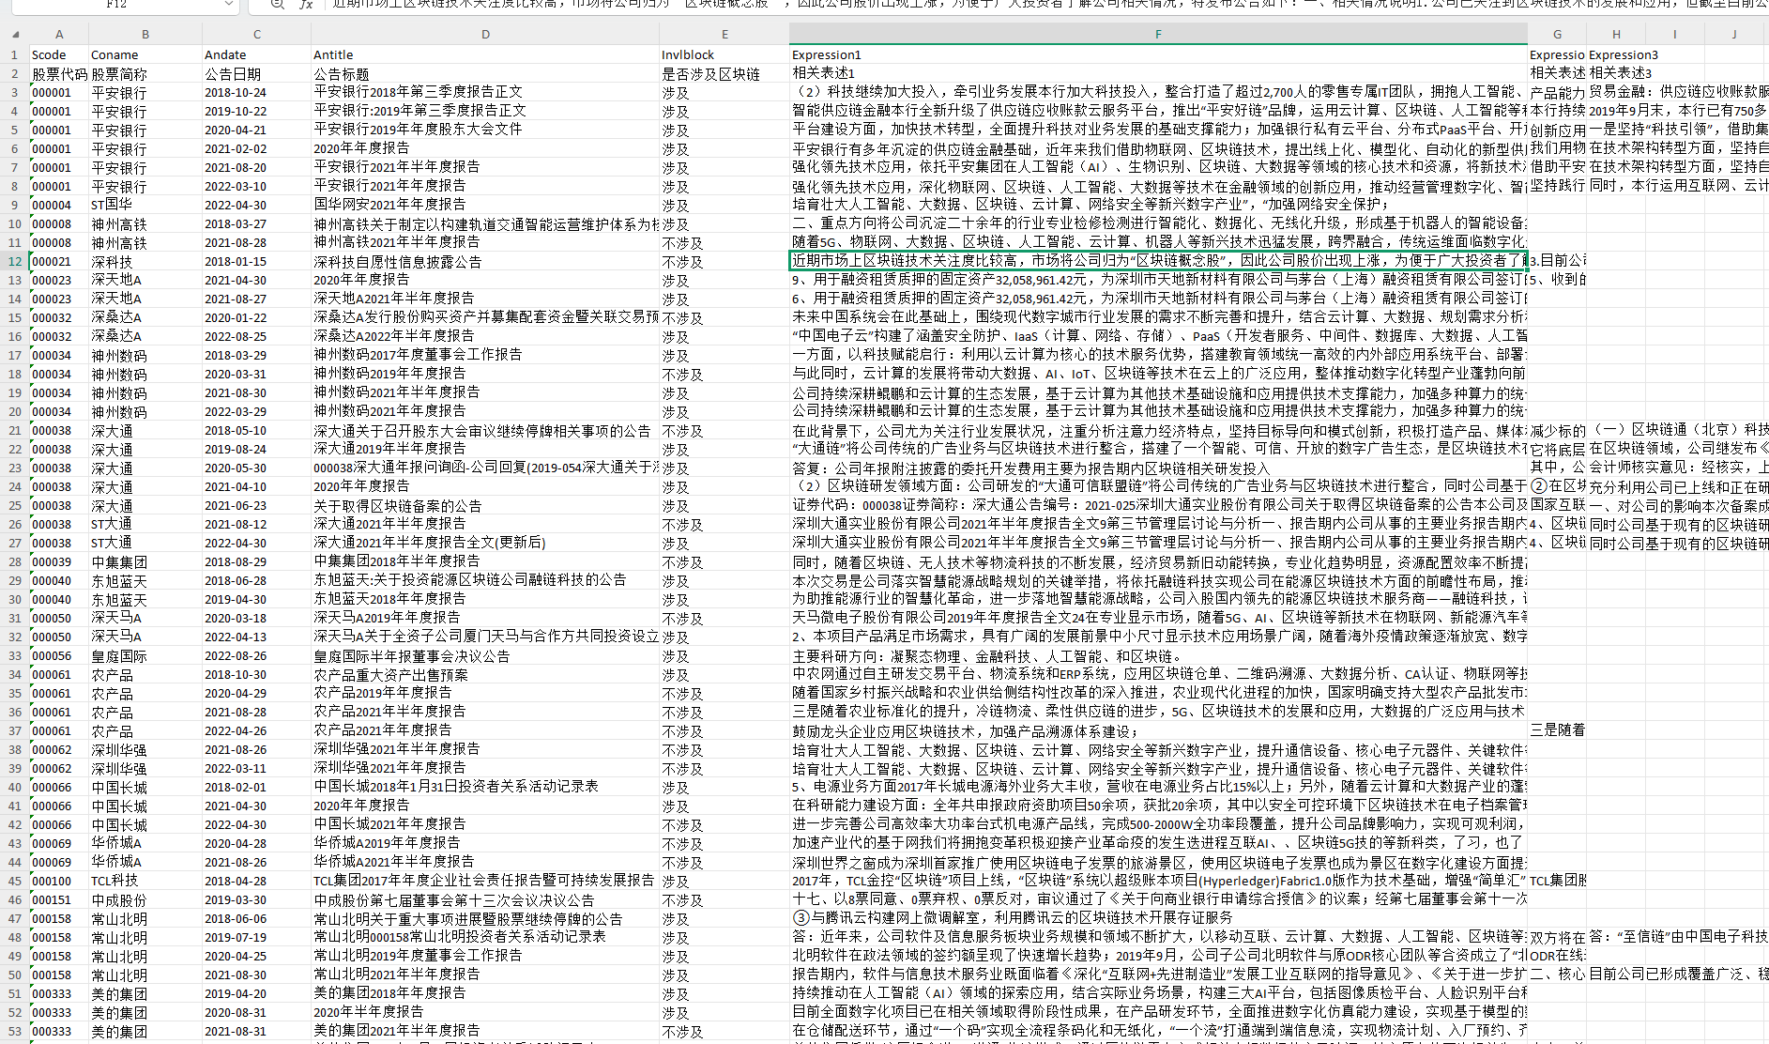
Task: Select column D header
Action: [485, 35]
